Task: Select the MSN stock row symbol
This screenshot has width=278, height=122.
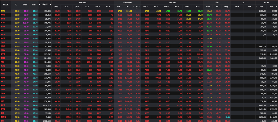Action: point(3,85)
